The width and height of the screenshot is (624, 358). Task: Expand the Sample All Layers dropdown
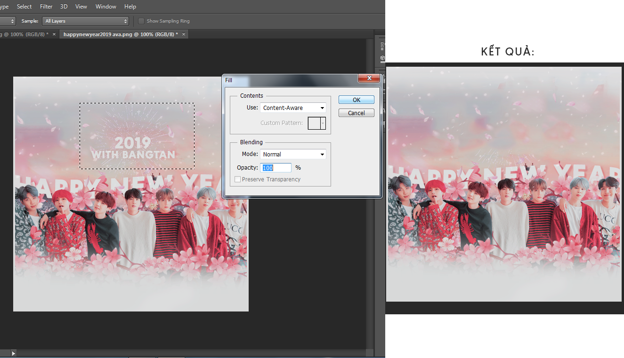click(85, 21)
